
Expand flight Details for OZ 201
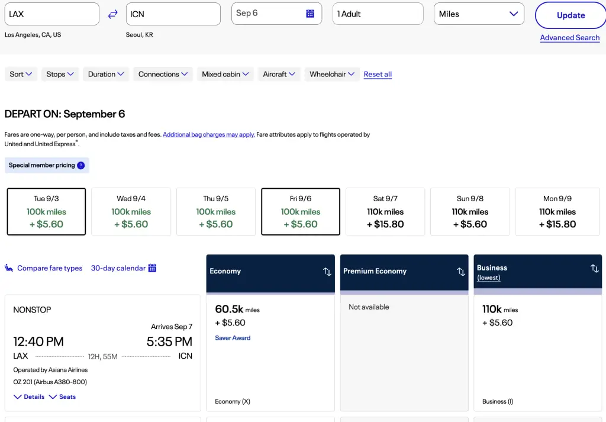(x=29, y=397)
